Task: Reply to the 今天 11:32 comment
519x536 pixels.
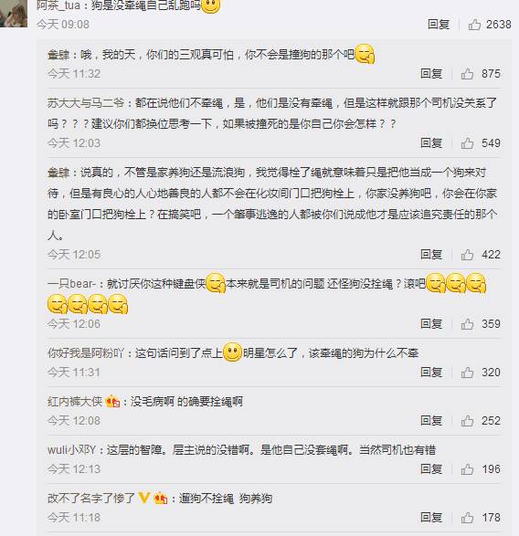Action: pos(431,73)
